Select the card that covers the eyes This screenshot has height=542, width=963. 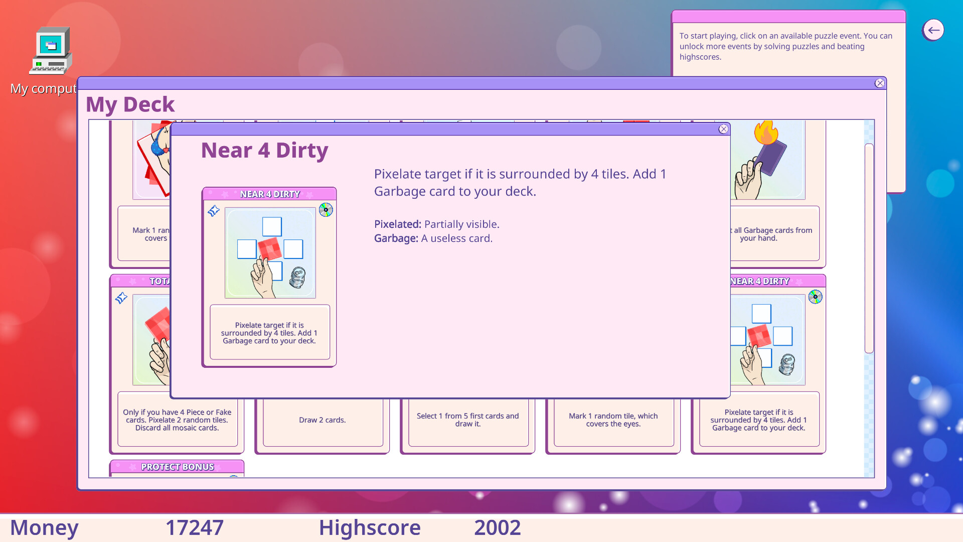[x=613, y=420]
